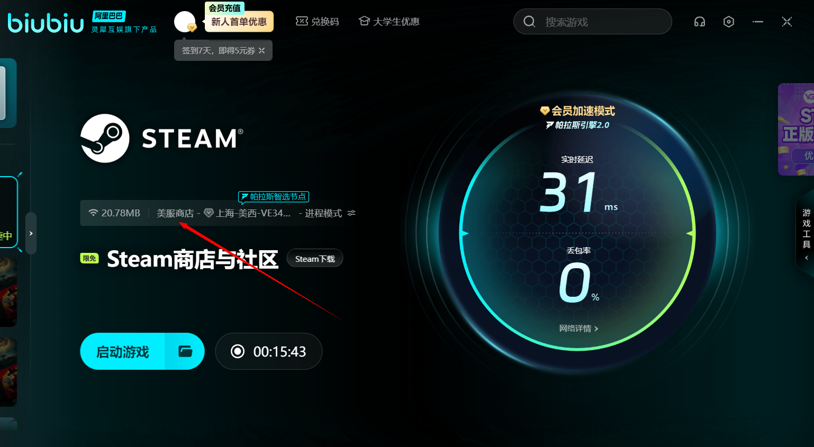This screenshot has width=814, height=447.
Task: Click the Steam logo
Action: 105,139
